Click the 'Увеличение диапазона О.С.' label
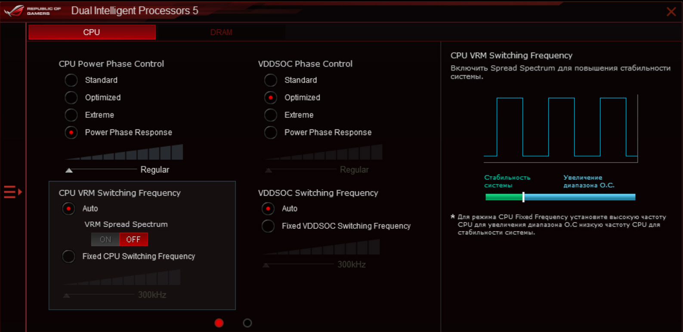Screen dimensions: 683x332 pyautogui.click(x=589, y=181)
